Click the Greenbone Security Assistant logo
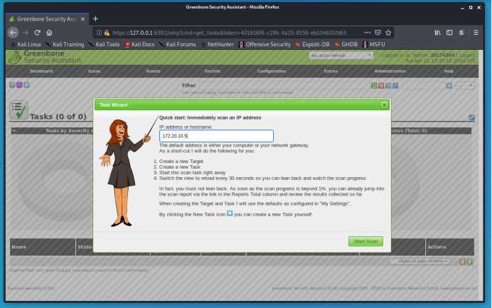The image size is (492, 308). 45,57
